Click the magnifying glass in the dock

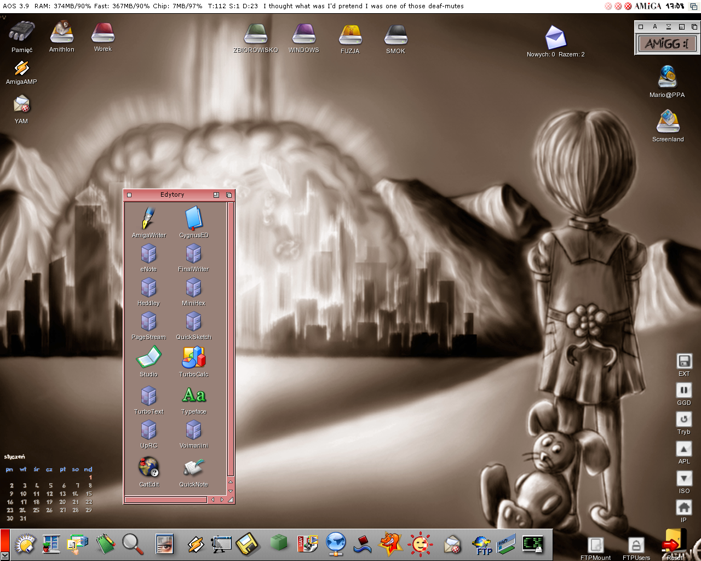(x=133, y=544)
